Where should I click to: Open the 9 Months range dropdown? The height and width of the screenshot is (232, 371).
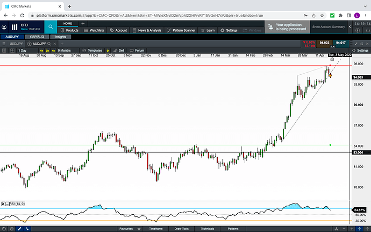(64, 50)
